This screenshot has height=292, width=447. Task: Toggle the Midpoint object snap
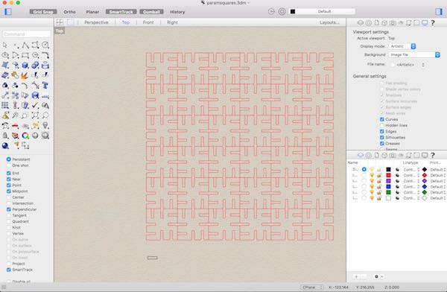tap(8, 191)
